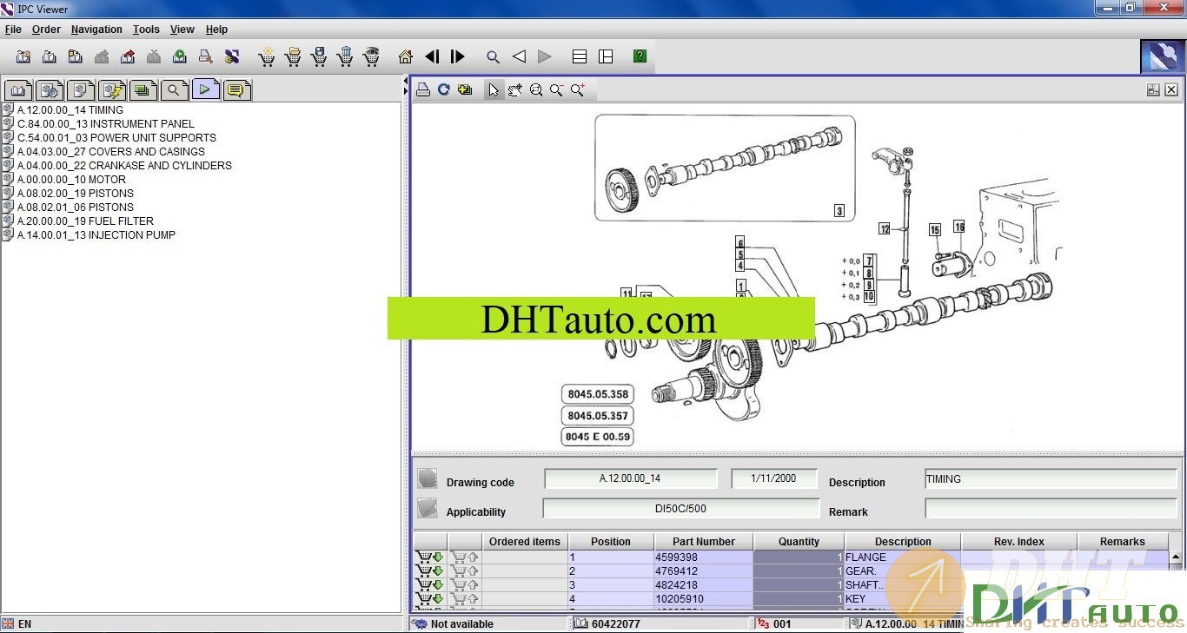This screenshot has height=633, width=1187.
Task: Select A.04.03.00_27 COVERS AND CASINGS entry
Action: tap(111, 152)
